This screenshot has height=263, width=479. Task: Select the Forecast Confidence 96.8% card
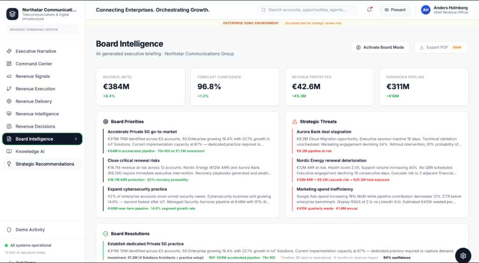click(235, 87)
